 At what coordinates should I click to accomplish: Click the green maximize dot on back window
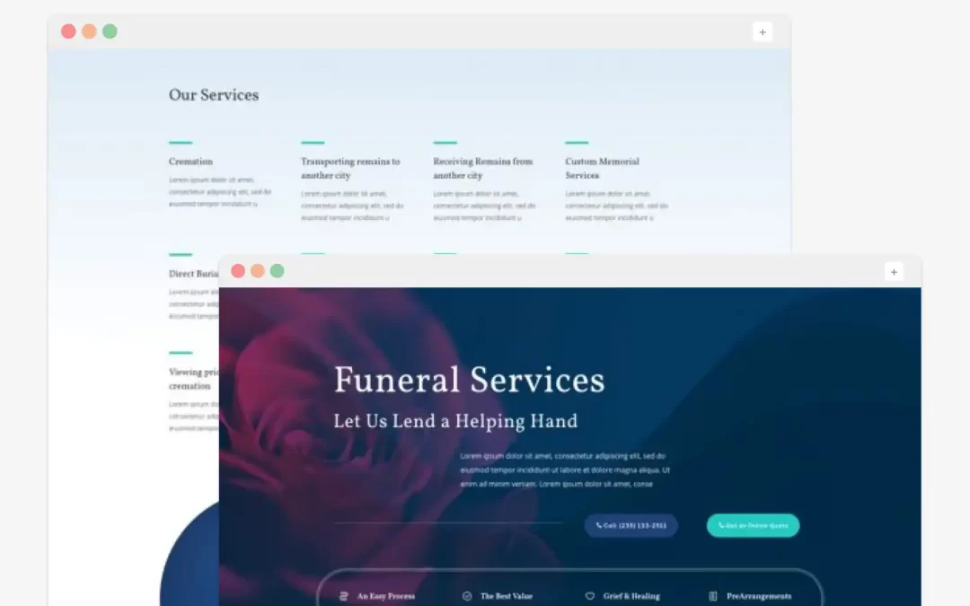(x=110, y=31)
